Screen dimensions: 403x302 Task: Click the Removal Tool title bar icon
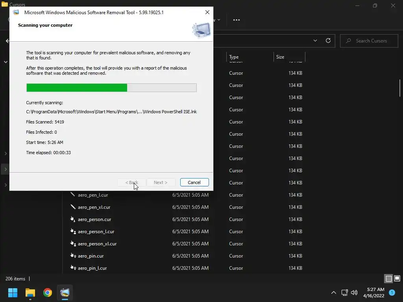(16, 12)
